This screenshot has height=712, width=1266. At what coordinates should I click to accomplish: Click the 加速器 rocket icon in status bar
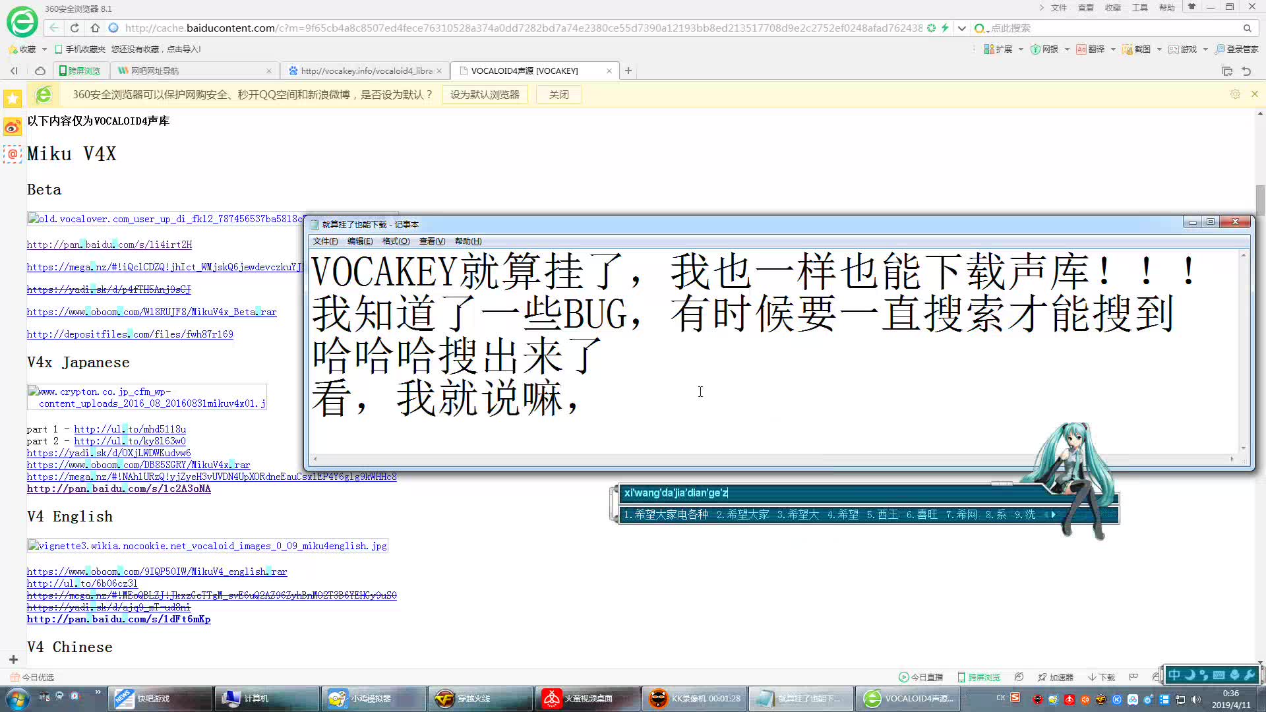[x=1055, y=677]
